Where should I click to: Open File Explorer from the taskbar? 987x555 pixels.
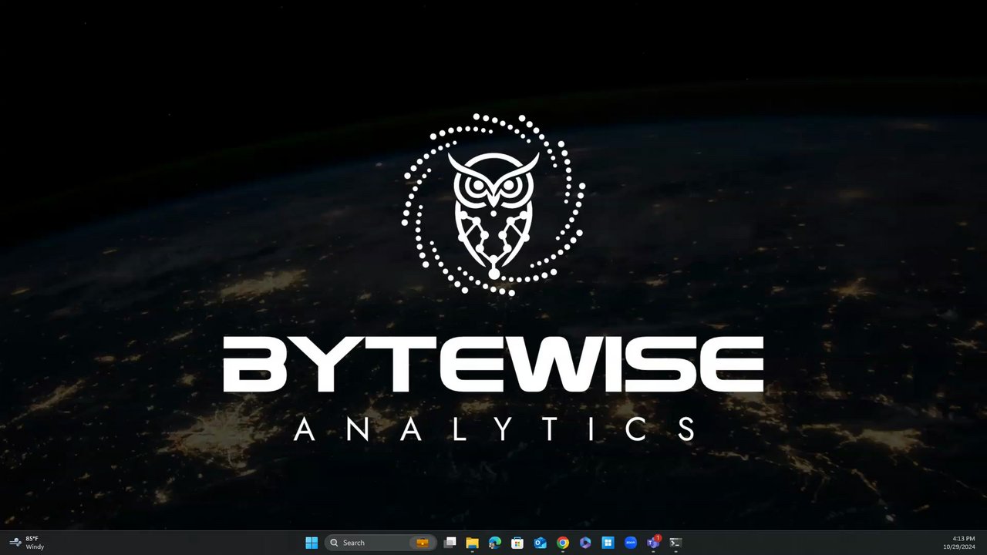pos(472,543)
